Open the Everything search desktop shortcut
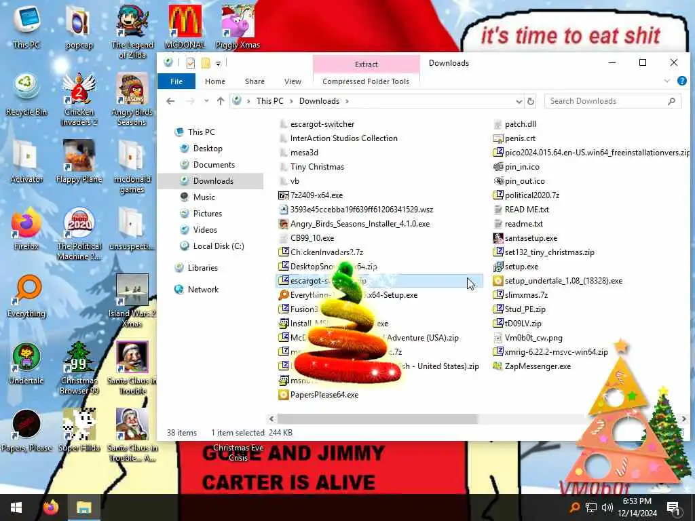The image size is (695, 521). coord(26,296)
